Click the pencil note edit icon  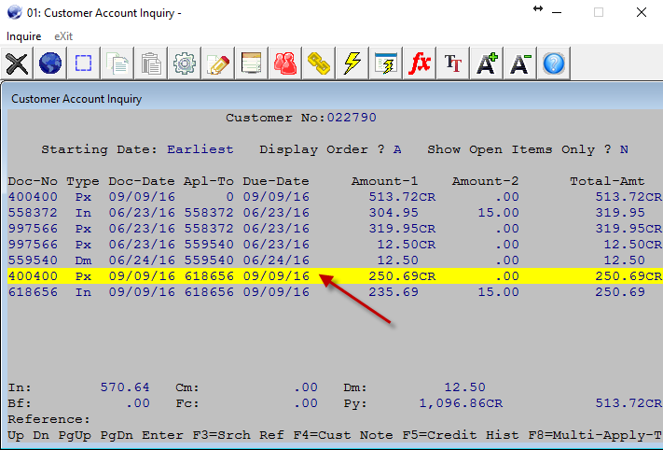coord(218,63)
